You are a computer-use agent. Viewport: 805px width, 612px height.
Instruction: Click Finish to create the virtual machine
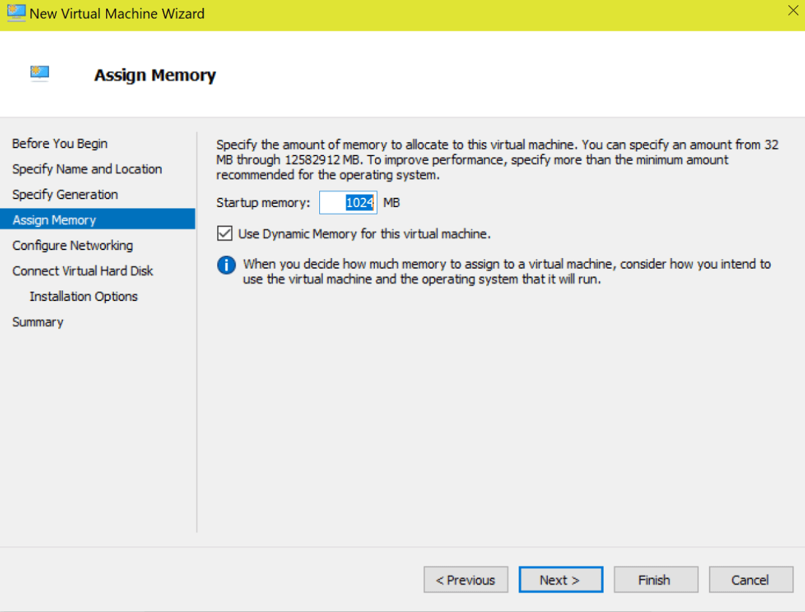[x=655, y=579]
